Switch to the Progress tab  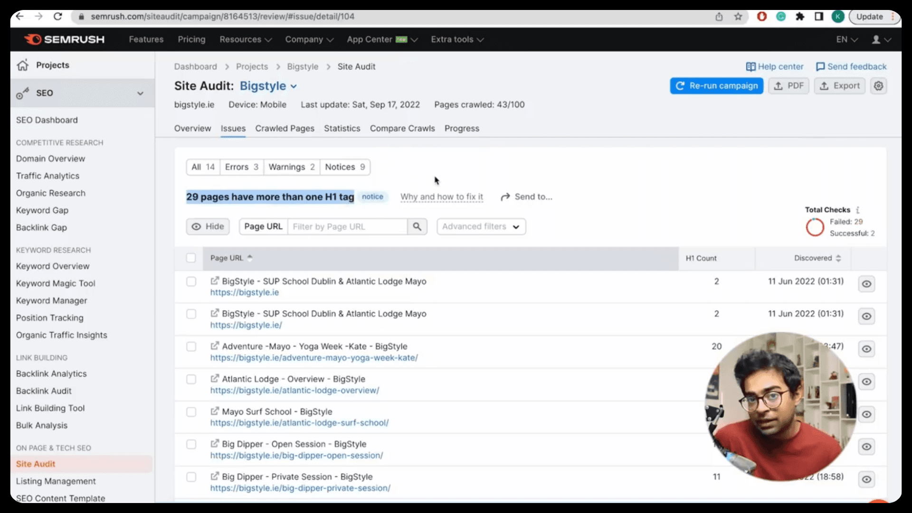(462, 129)
